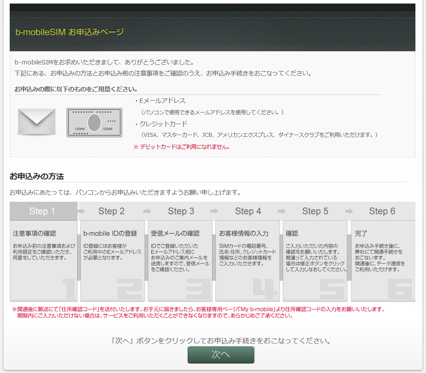Image resolution: width=426 pixels, height=373 pixels.
Task: Click the red デビットカードはご利用になれません notice
Action: [182, 147]
